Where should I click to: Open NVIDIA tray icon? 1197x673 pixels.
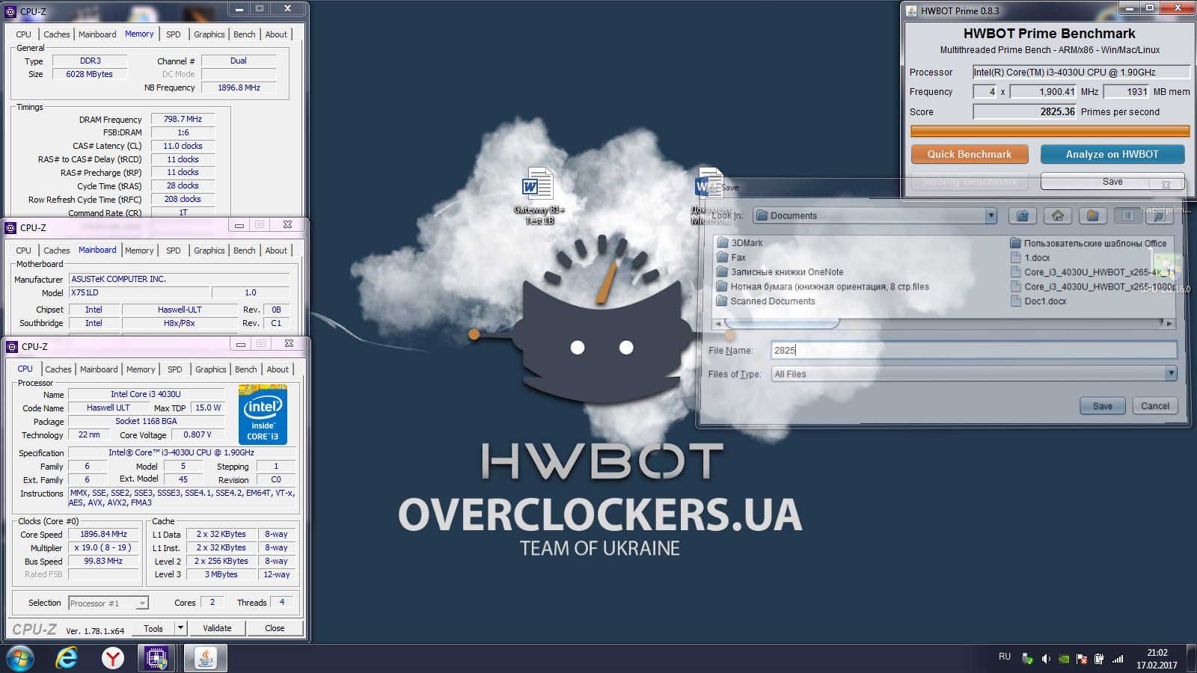tap(1064, 659)
